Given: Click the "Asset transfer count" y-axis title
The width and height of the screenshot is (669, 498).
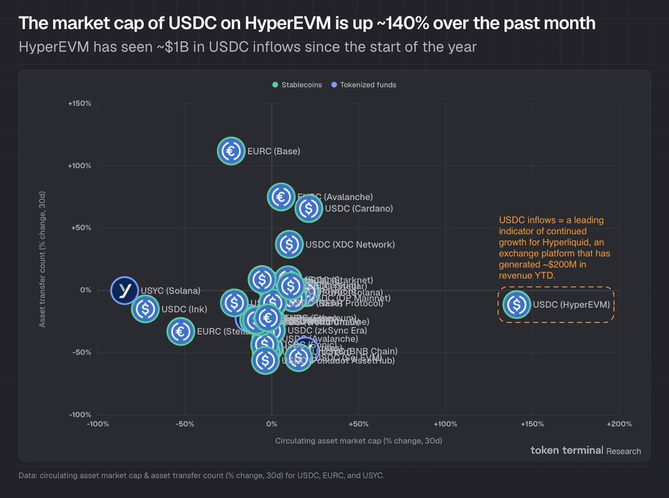Looking at the screenshot, I should click(42, 258).
